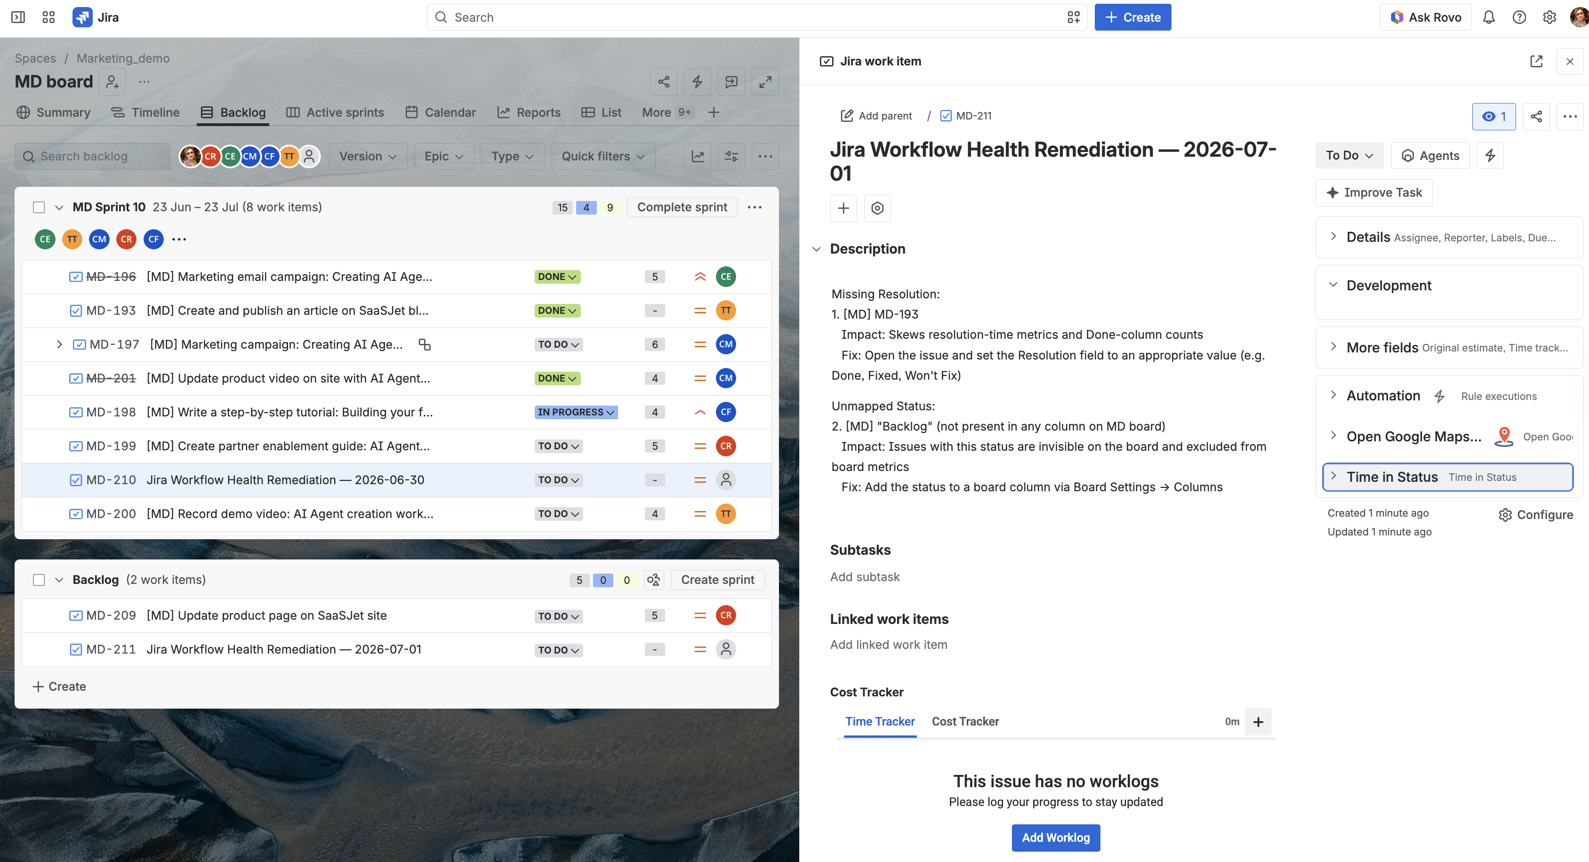Click share icon in work item panel

(x=1537, y=117)
